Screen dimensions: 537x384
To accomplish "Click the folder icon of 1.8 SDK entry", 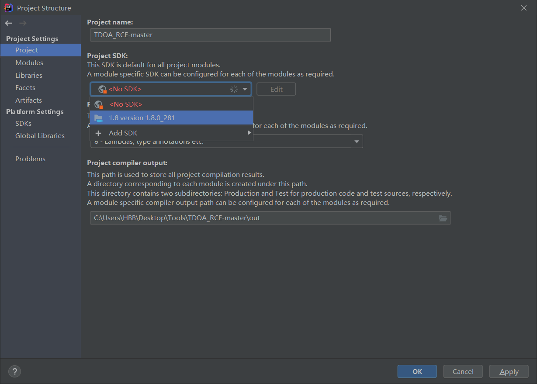I will 99,118.
